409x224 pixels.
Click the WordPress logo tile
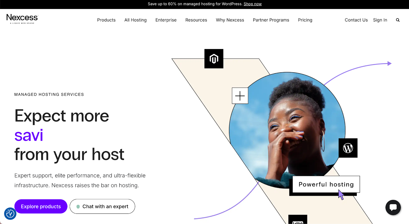[x=348, y=148]
